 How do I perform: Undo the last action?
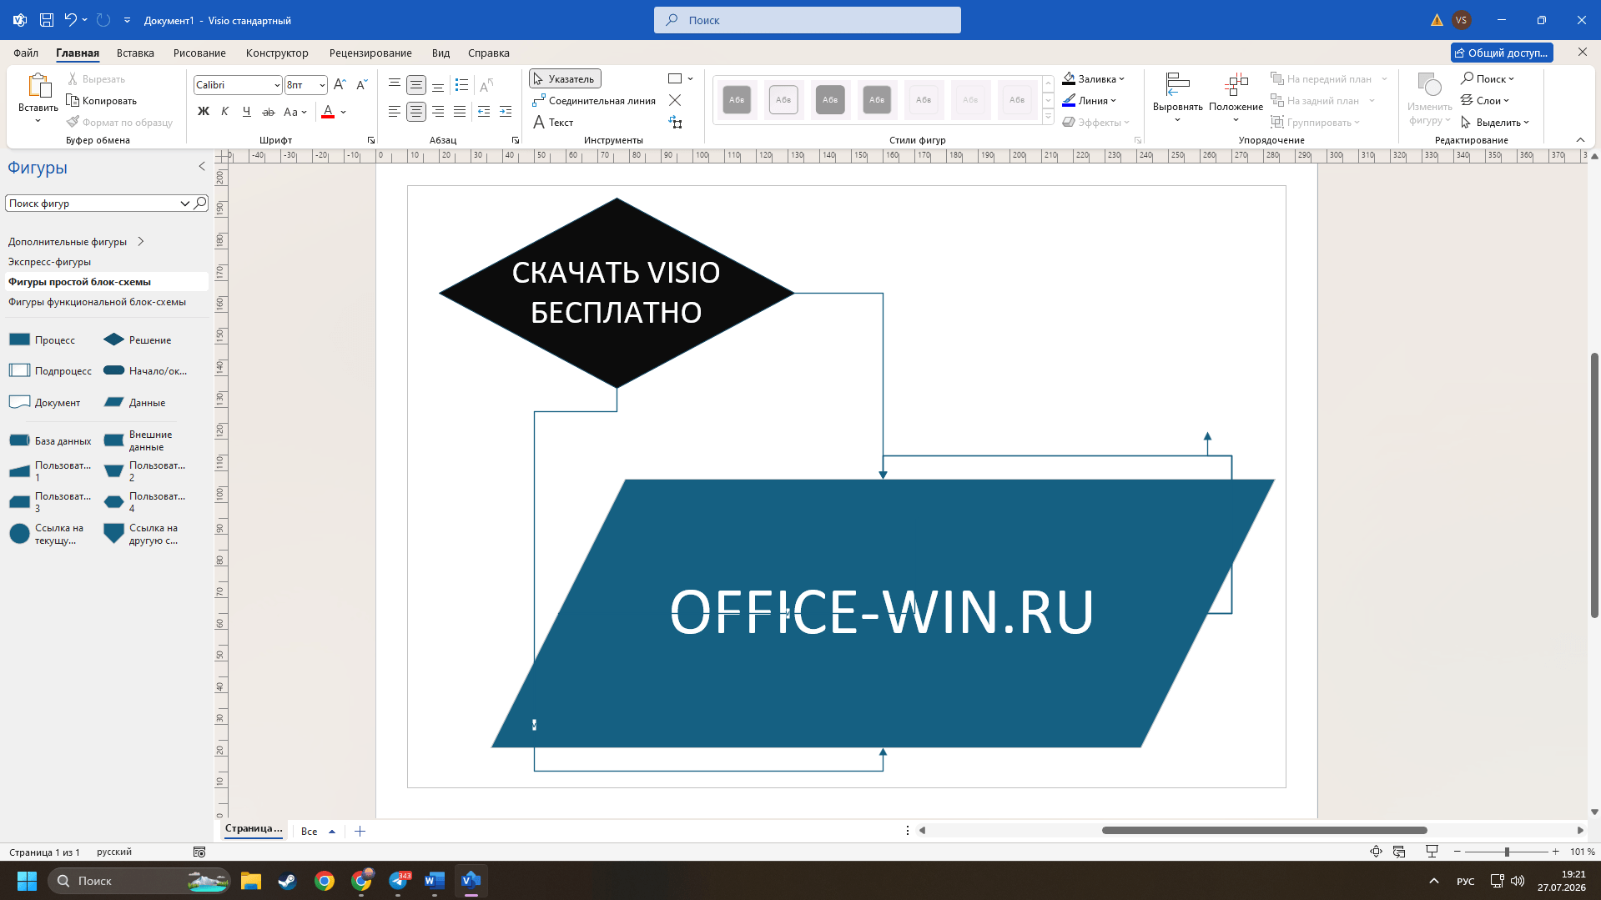pos(70,20)
